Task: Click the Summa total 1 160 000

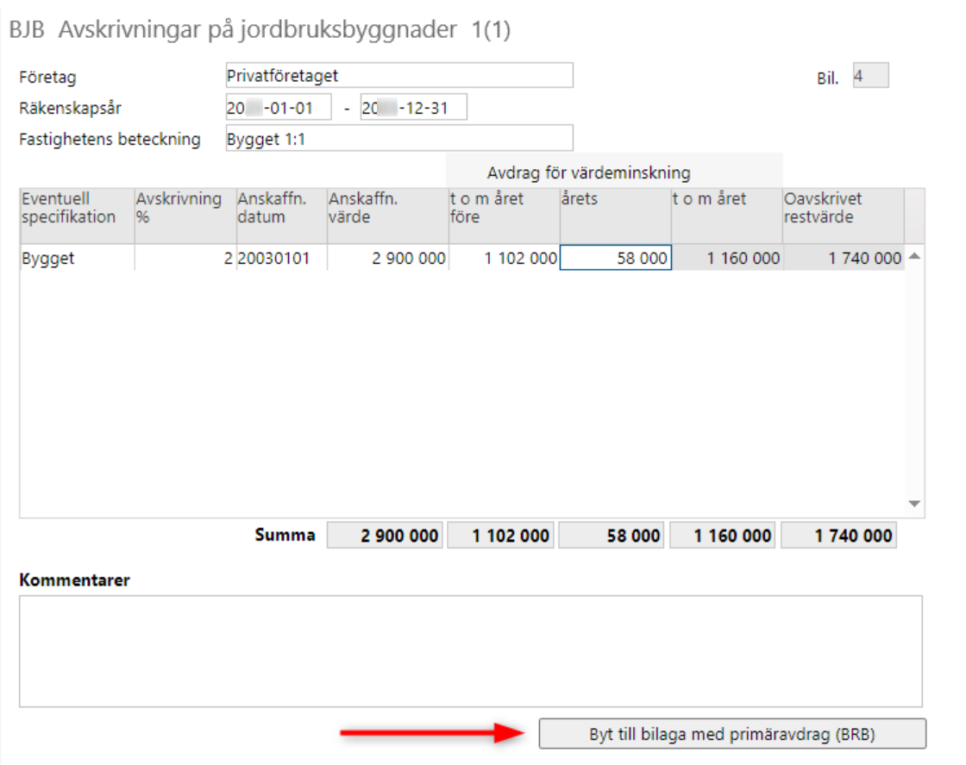Action: (x=722, y=536)
